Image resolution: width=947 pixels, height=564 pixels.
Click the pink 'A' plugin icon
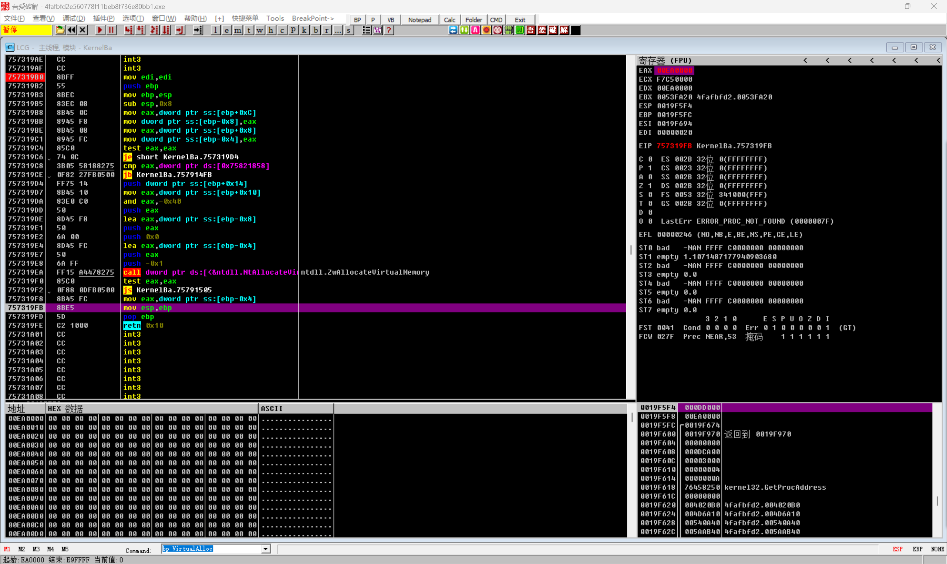[x=475, y=30]
